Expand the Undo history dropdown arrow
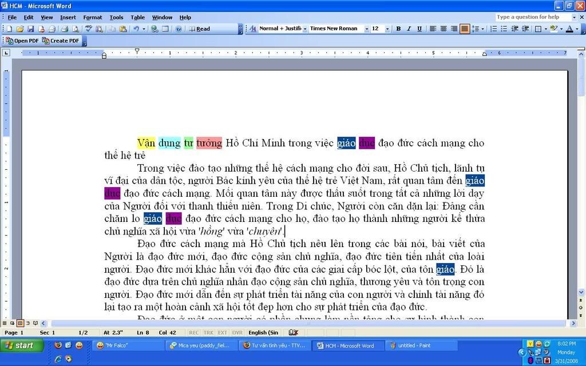 [144, 29]
